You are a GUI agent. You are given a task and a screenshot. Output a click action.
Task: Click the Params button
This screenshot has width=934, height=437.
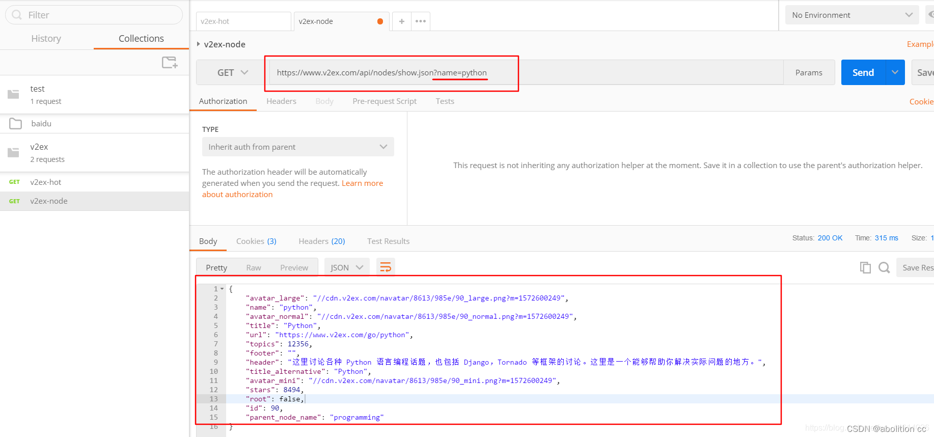point(809,72)
